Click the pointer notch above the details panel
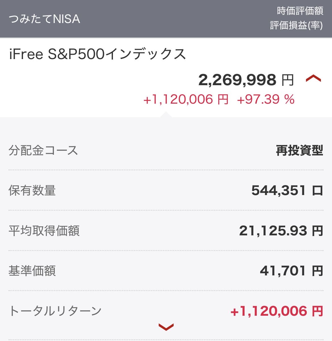 pyautogui.click(x=166, y=115)
